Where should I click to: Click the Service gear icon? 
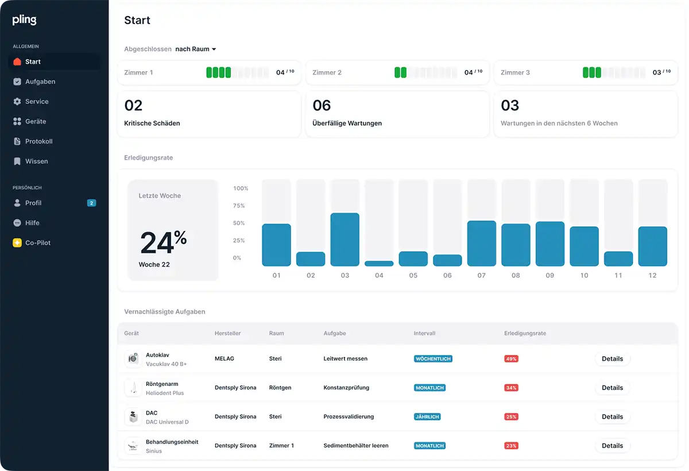(17, 102)
